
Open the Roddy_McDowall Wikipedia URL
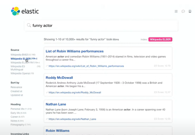[x=75, y=92]
